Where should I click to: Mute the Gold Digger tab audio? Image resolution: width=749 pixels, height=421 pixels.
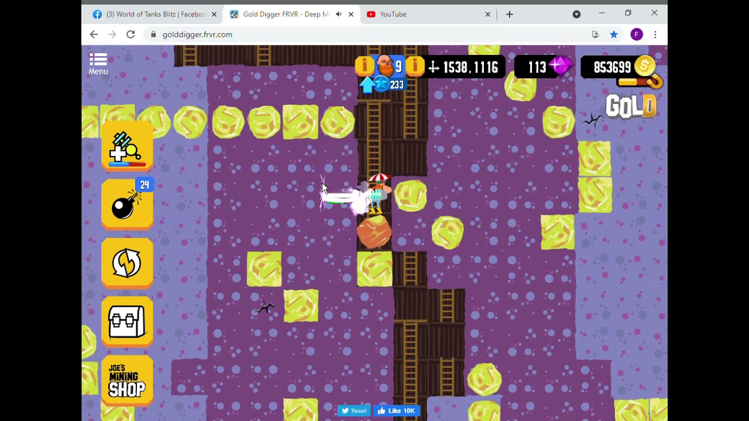338,14
